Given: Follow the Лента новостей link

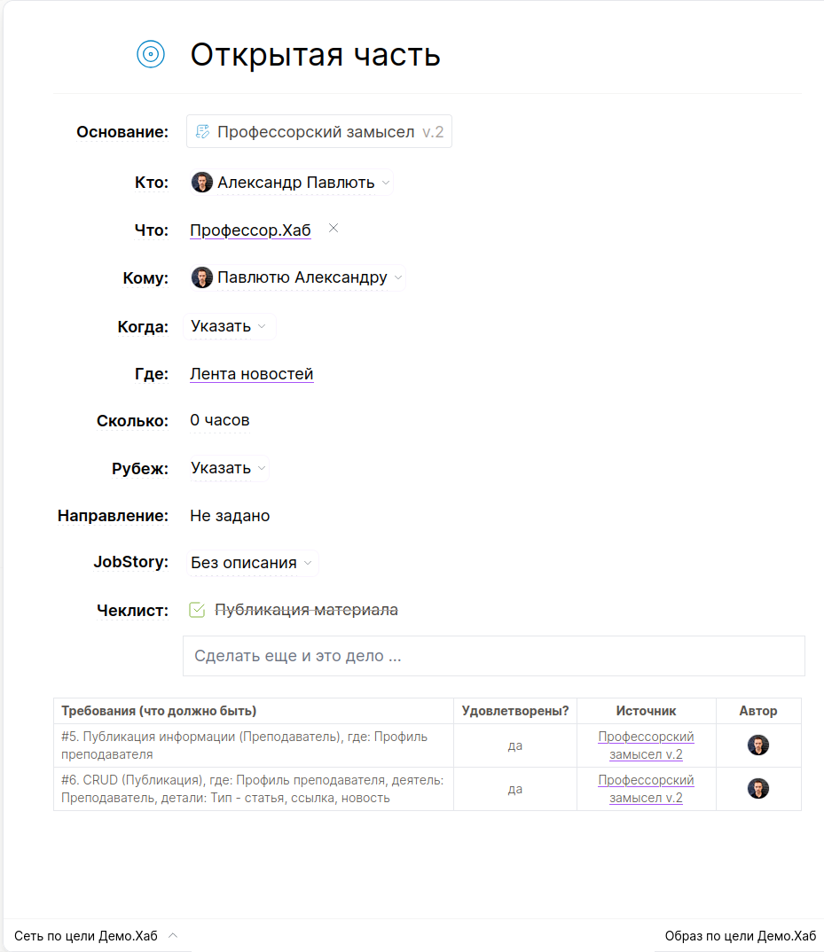Looking at the screenshot, I should [x=251, y=374].
